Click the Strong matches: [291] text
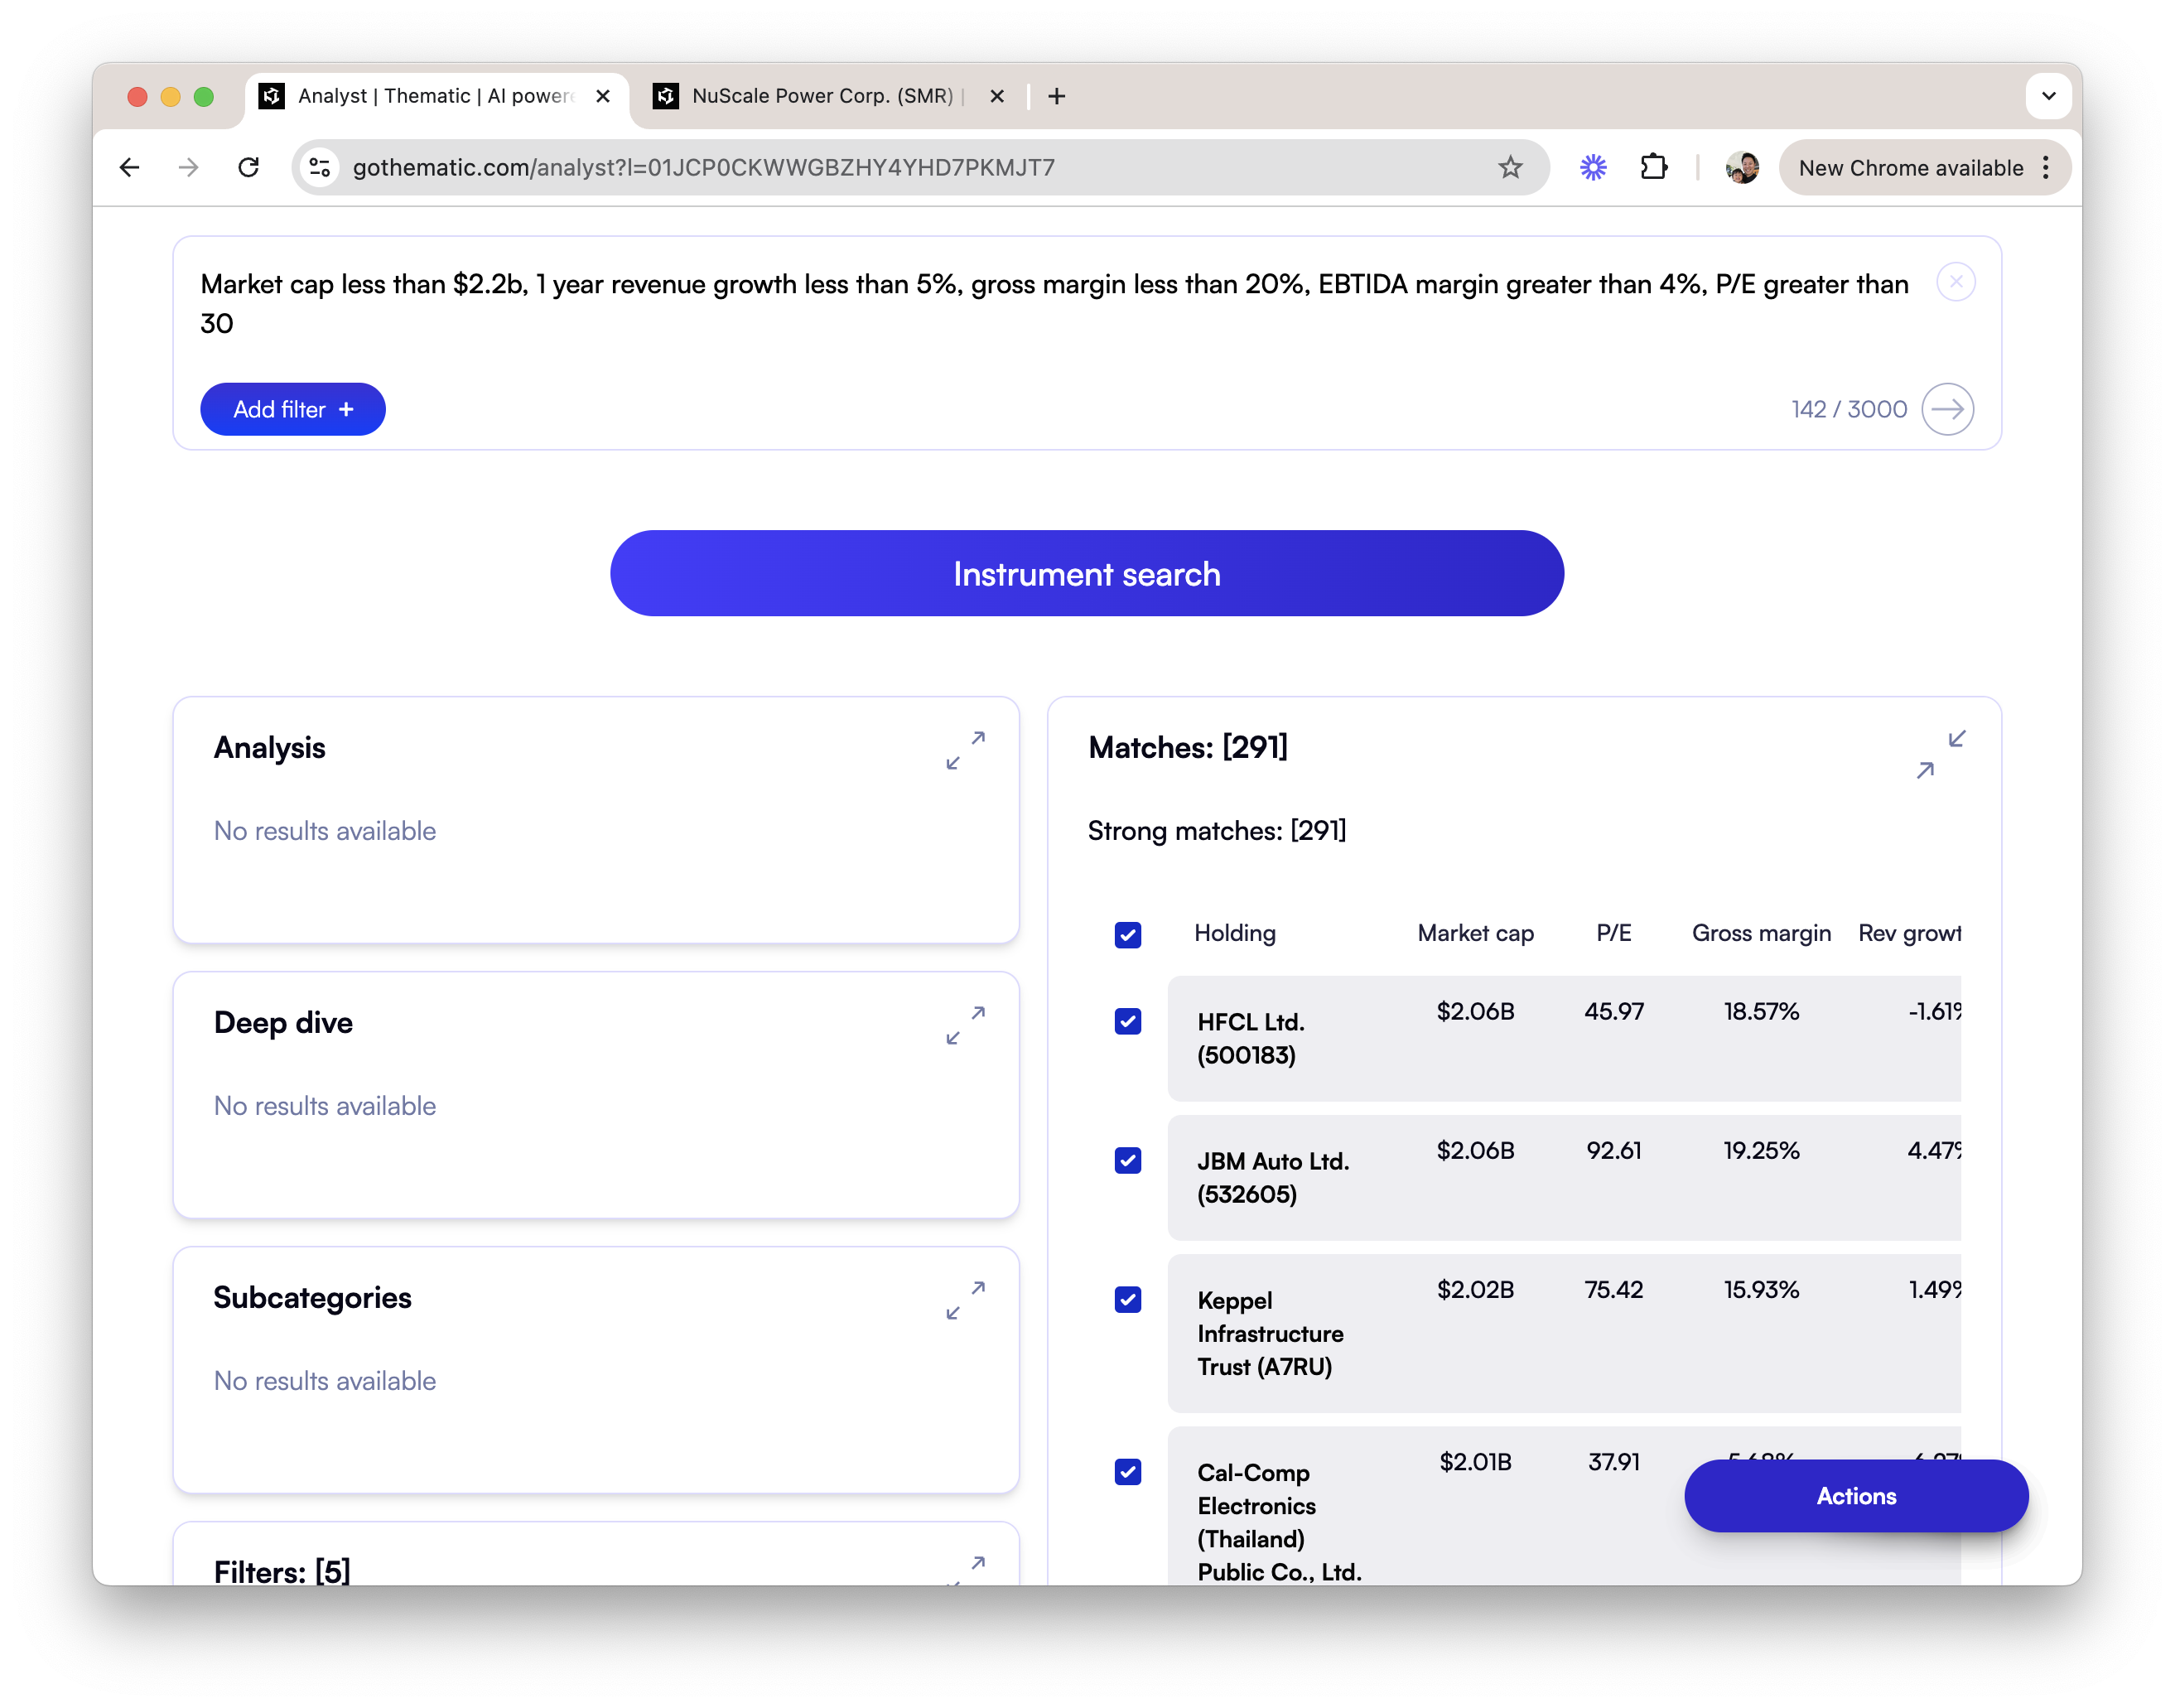Image resolution: width=2175 pixels, height=1708 pixels. click(x=1216, y=831)
